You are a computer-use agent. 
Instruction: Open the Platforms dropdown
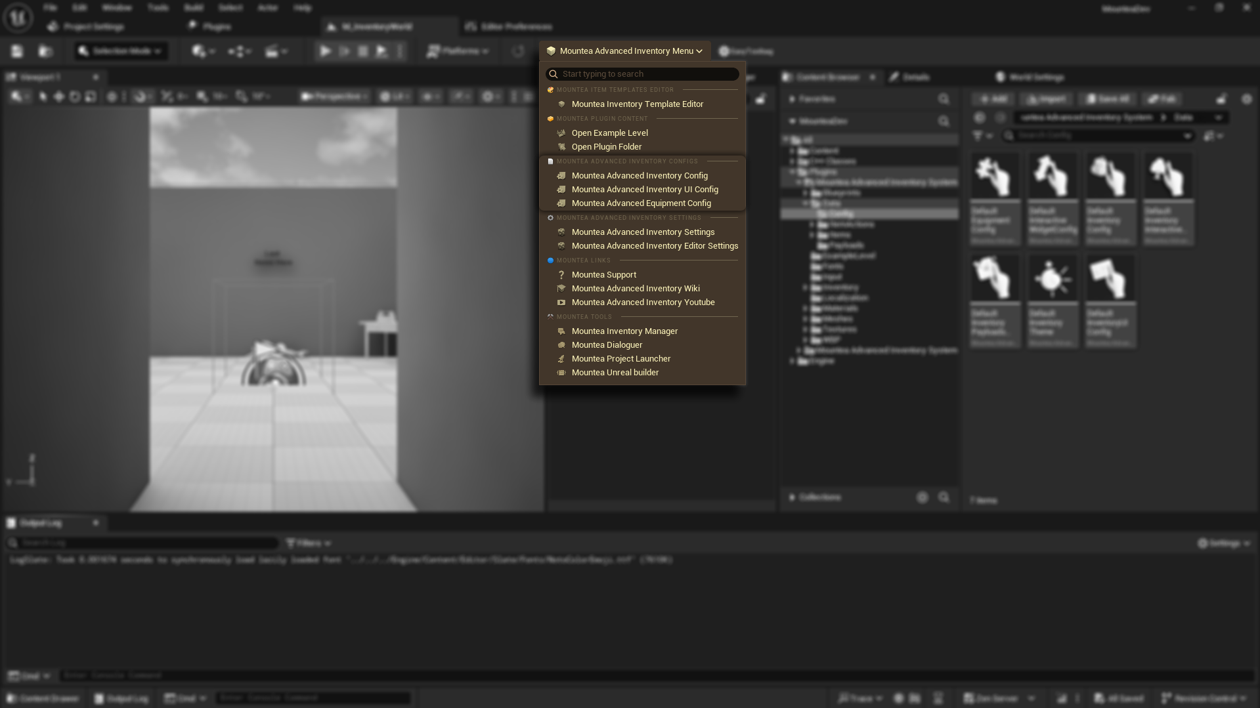pos(458,51)
